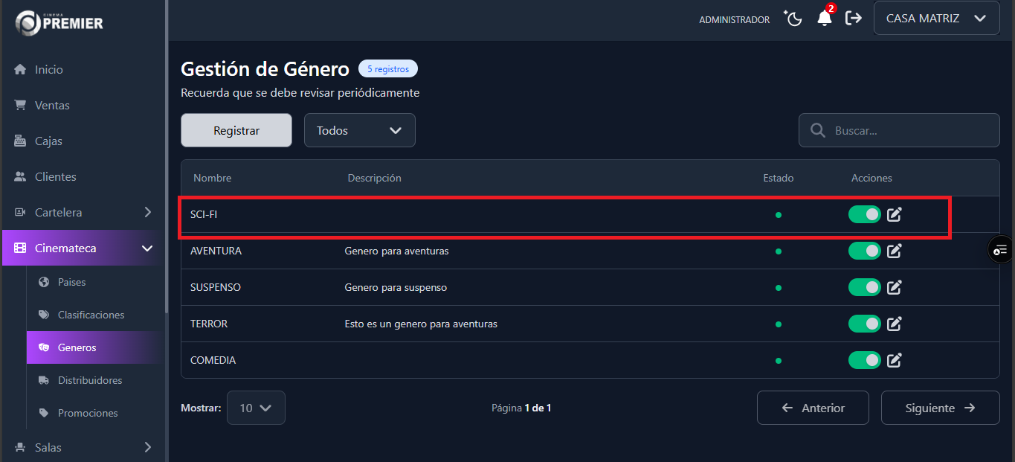Edit the TERROR genre entry
This screenshot has width=1015, height=462.
click(x=894, y=324)
